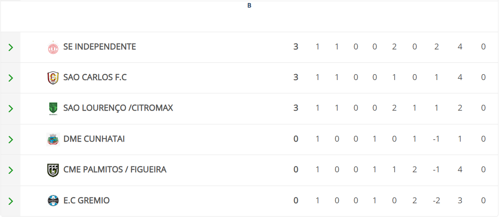Open the SAO CARLOS F.C team name
Image resolution: width=500 pixels, height=217 pixels.
(95, 77)
